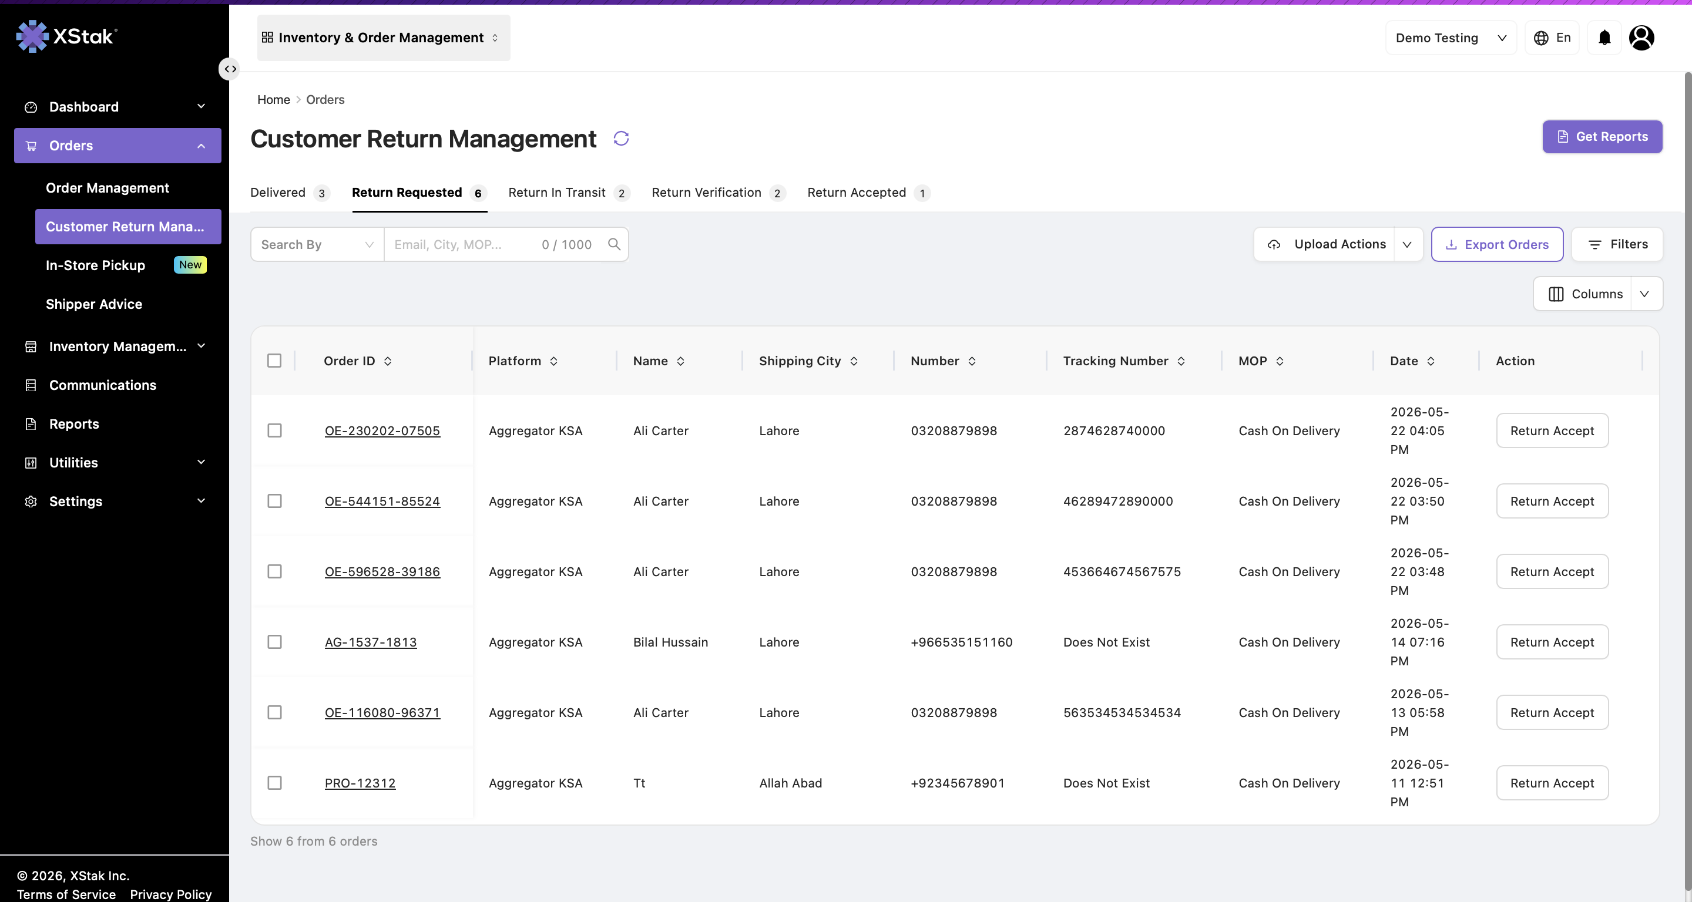Collapse the sidebar with the arrows toggle
The width and height of the screenshot is (1692, 902).
(229, 69)
